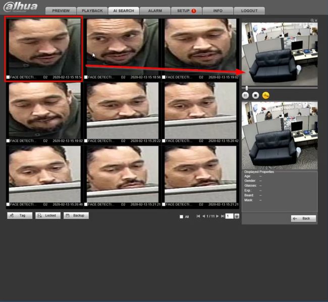Click the Dahua logo
328x302 pixels.
[21, 7]
